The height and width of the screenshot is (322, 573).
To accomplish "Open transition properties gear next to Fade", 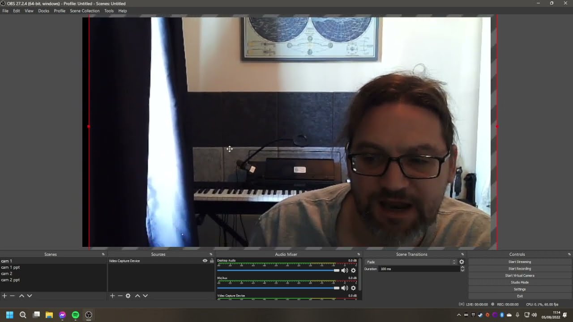I will [x=462, y=262].
